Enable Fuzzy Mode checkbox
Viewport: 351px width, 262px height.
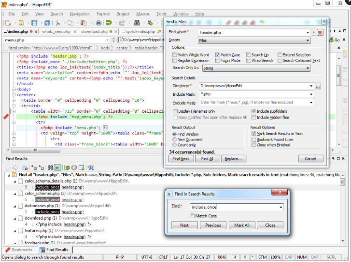(x=218, y=60)
